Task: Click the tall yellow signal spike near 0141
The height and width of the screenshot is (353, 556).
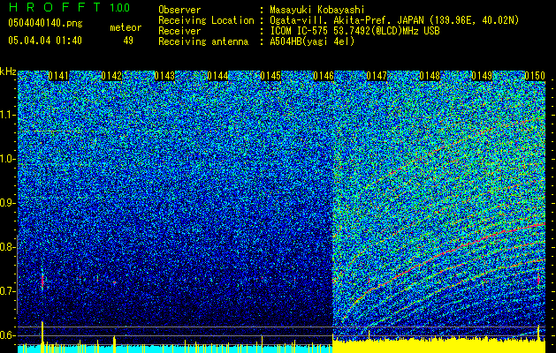Action: pos(42,337)
